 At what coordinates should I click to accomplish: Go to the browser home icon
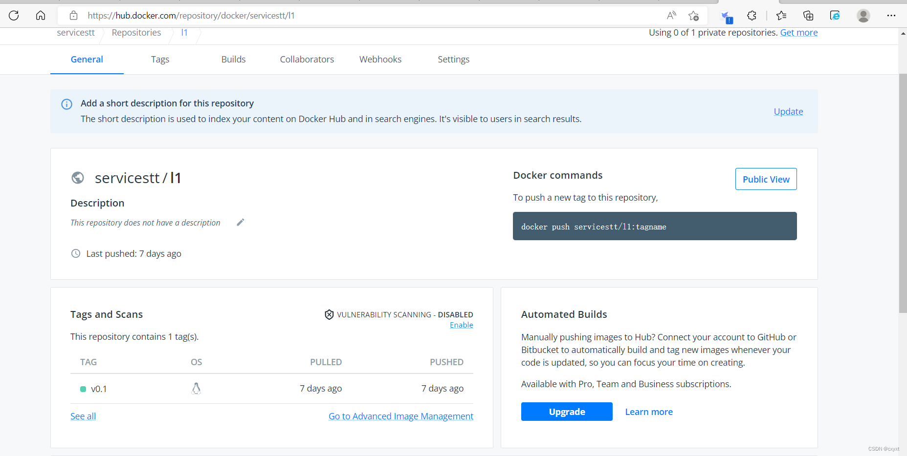pyautogui.click(x=41, y=16)
